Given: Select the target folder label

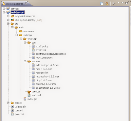Looking at the screenshot, I should pos(18,103).
